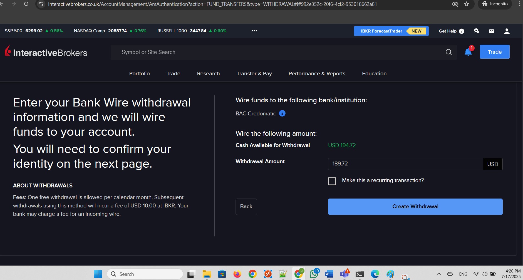Viewport: 523px width, 280px height.
Task: Click the Incognito profile button
Action: (495, 4)
